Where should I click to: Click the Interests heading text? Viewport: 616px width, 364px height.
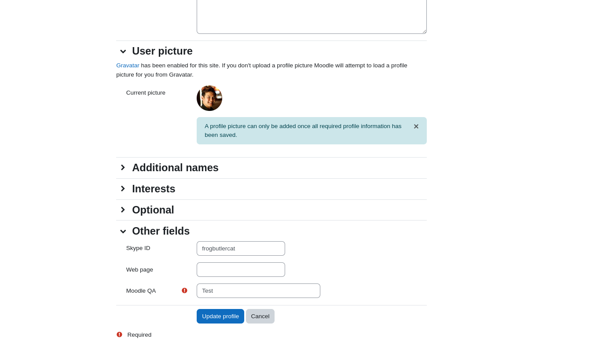click(154, 189)
